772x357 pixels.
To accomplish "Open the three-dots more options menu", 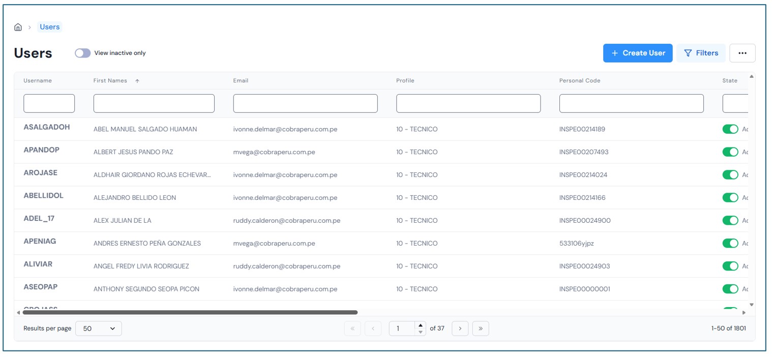I will pyautogui.click(x=742, y=53).
